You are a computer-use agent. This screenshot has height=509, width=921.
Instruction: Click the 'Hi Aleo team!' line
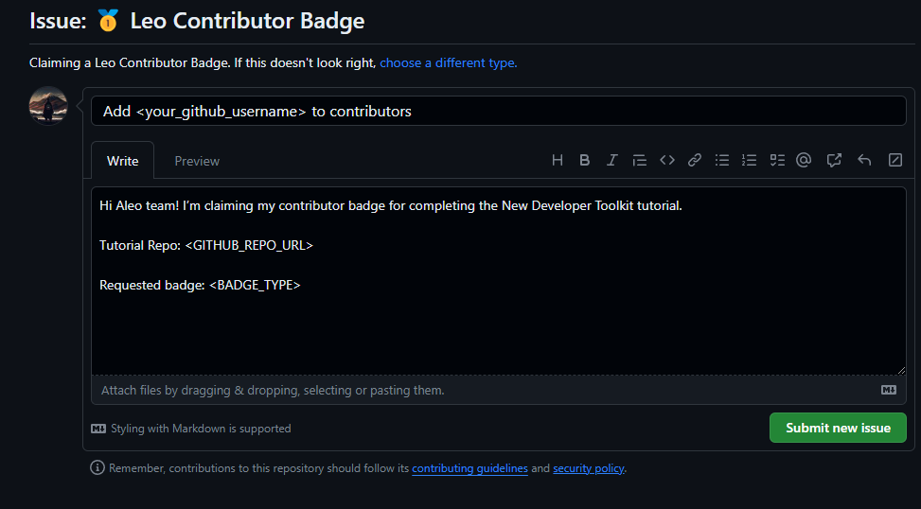[x=391, y=206]
